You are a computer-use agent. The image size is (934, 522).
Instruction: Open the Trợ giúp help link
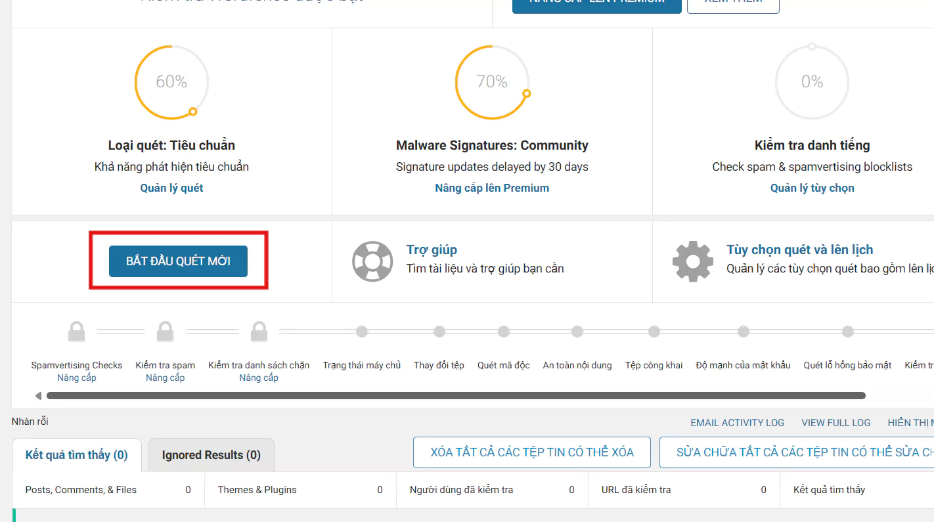coord(432,250)
